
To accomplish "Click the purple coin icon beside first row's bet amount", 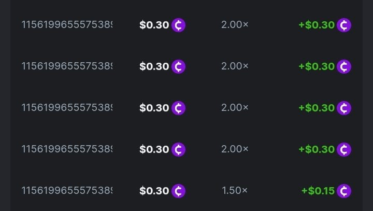I will [x=178, y=25].
